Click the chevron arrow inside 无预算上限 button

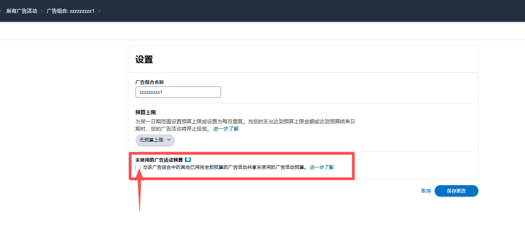coord(169,140)
